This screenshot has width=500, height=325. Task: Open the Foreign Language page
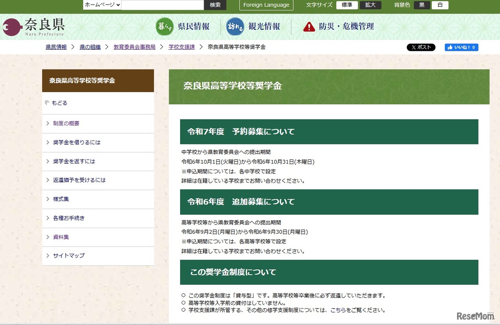pyautogui.click(x=266, y=5)
